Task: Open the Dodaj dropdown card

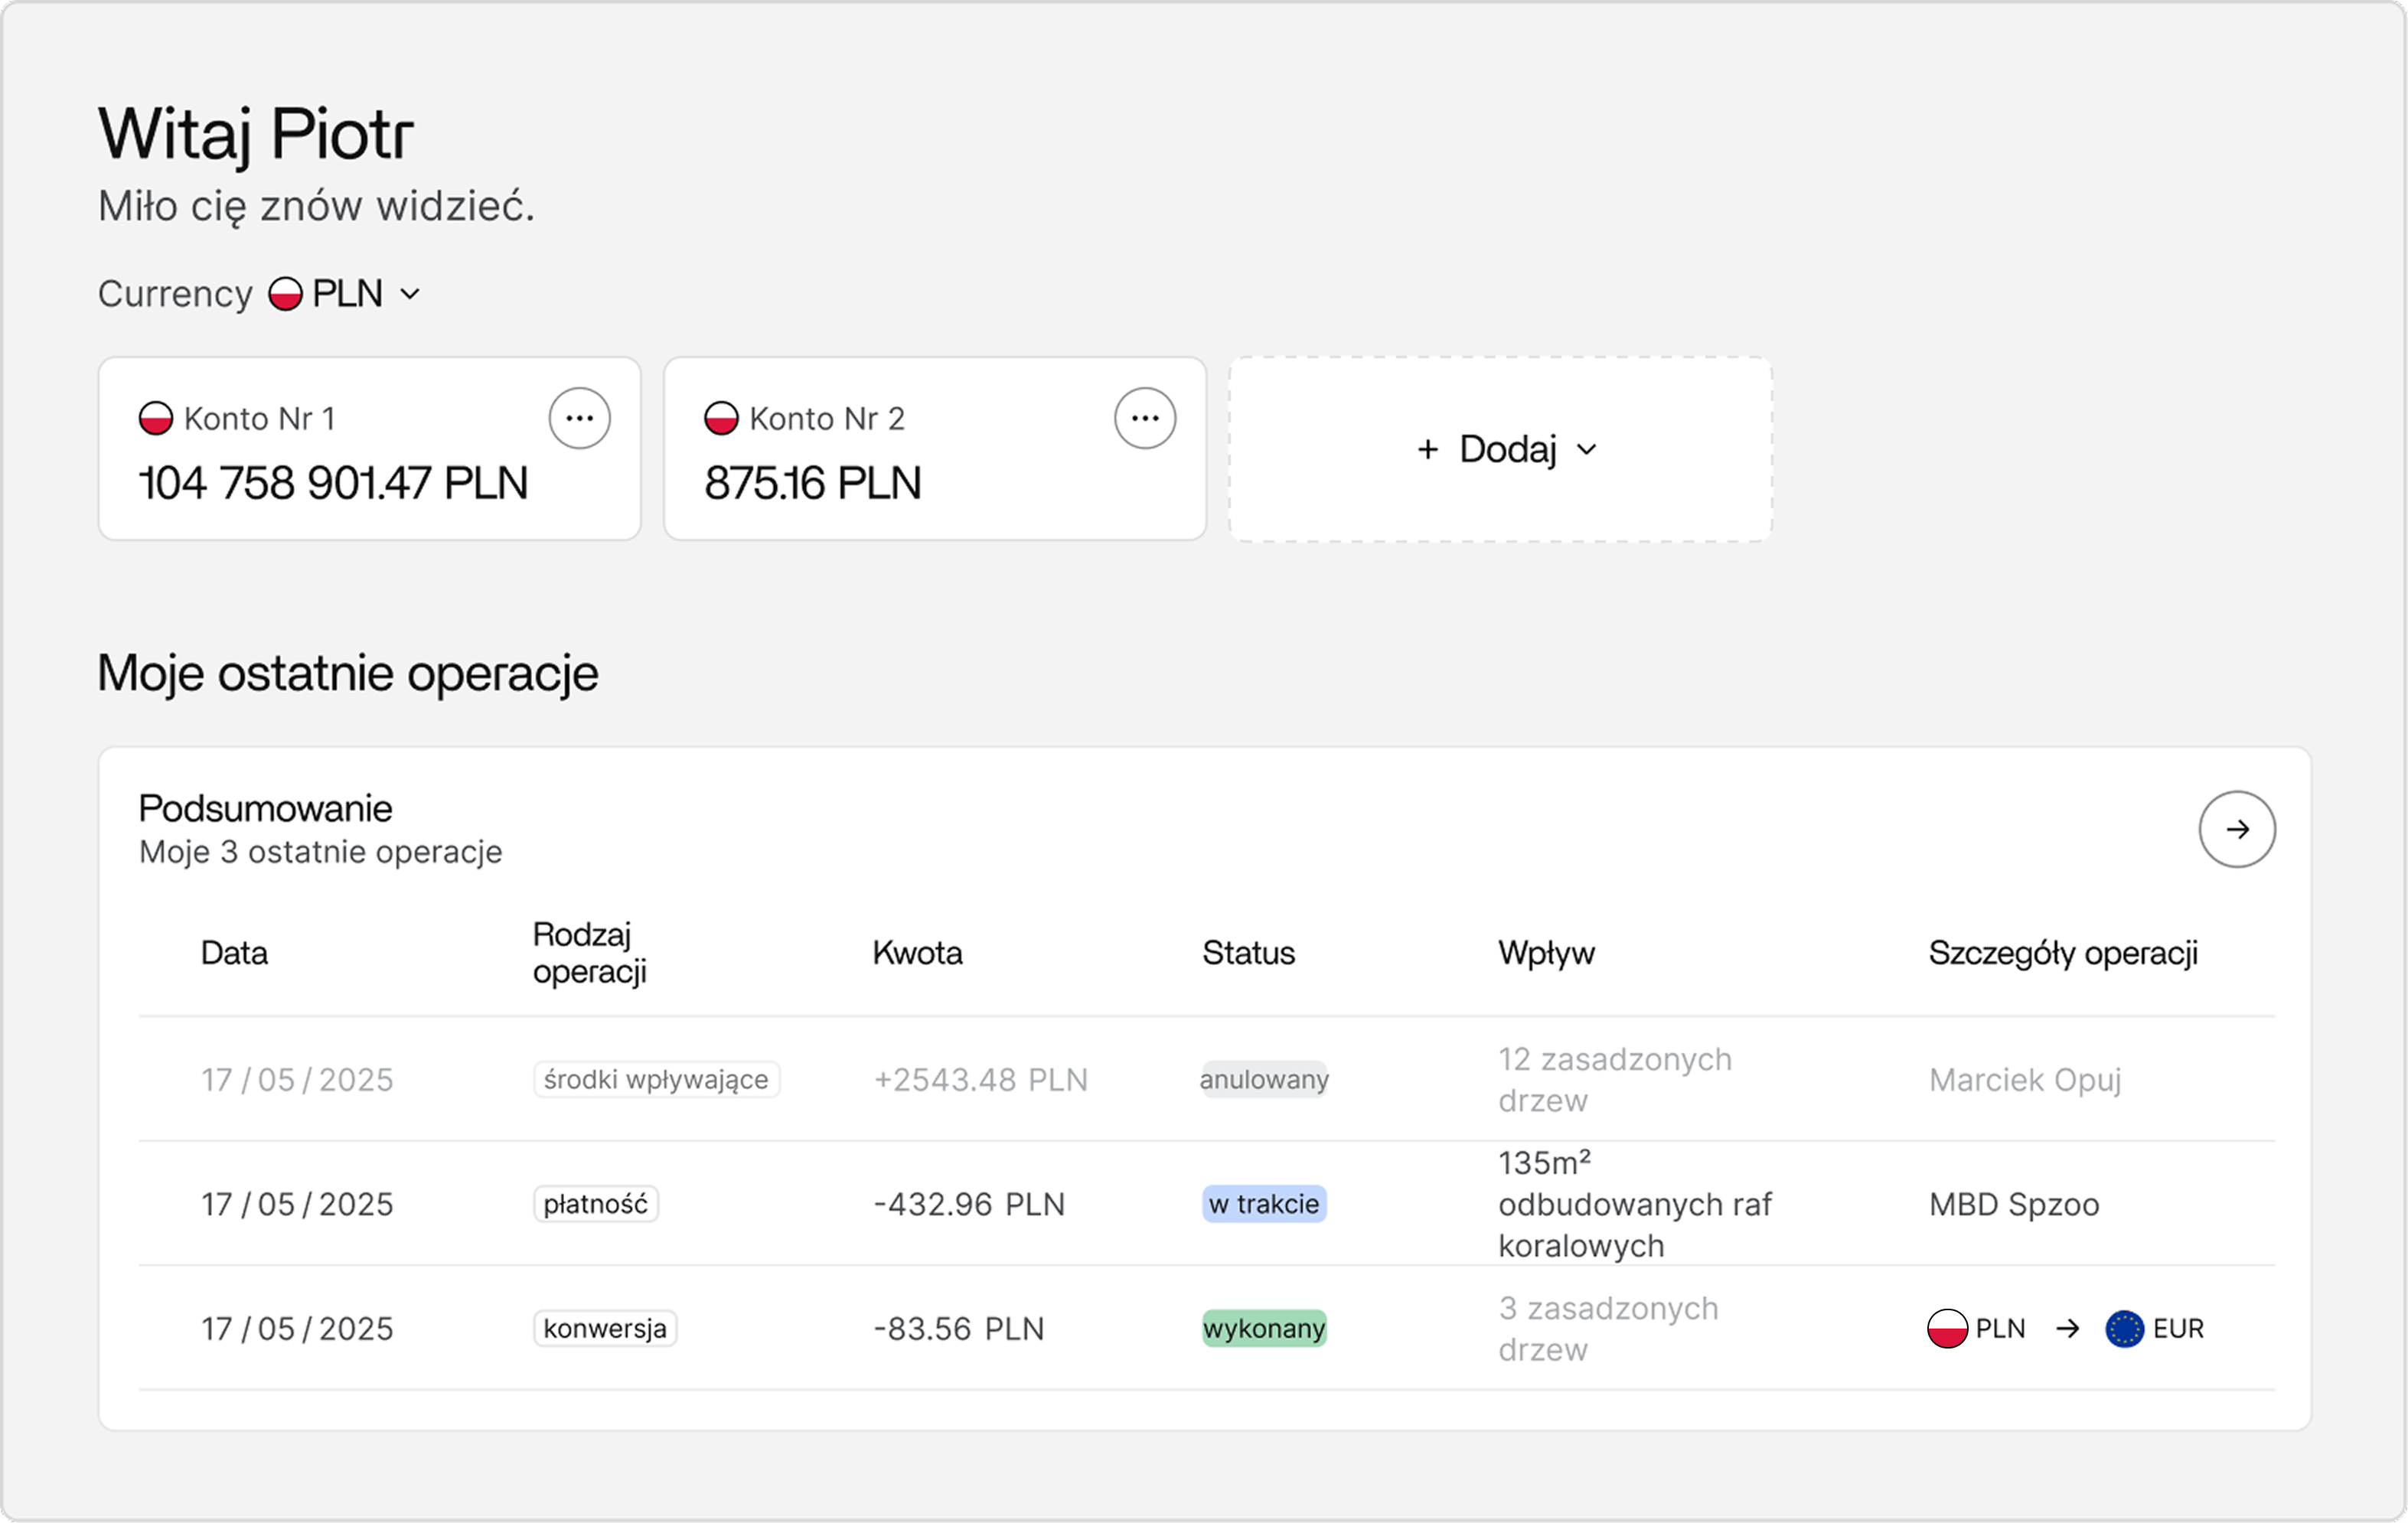Action: [x=1500, y=449]
